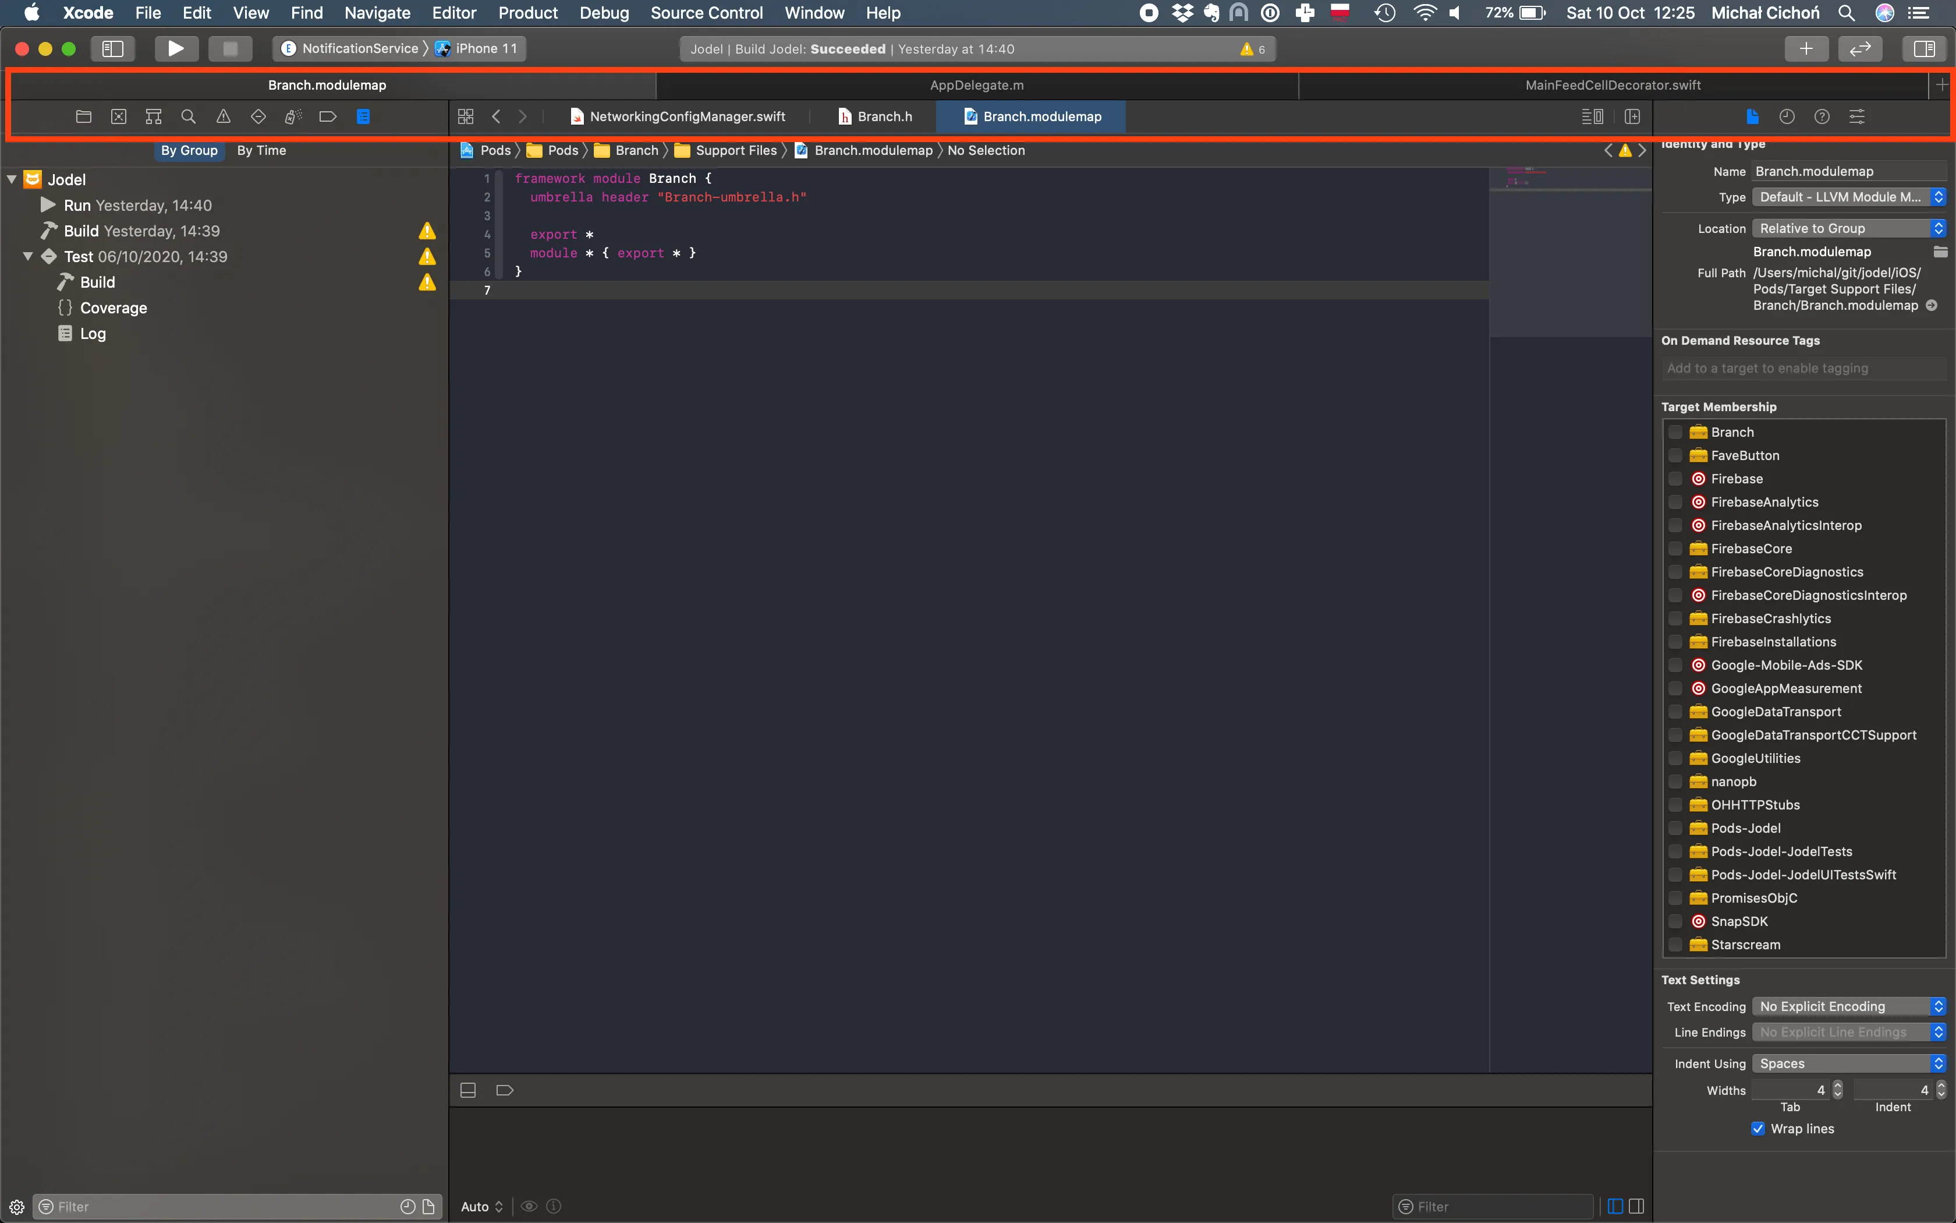Screen dimensions: 1956x1223
Task: Show the Breakpoint navigator
Action: pos(327,116)
